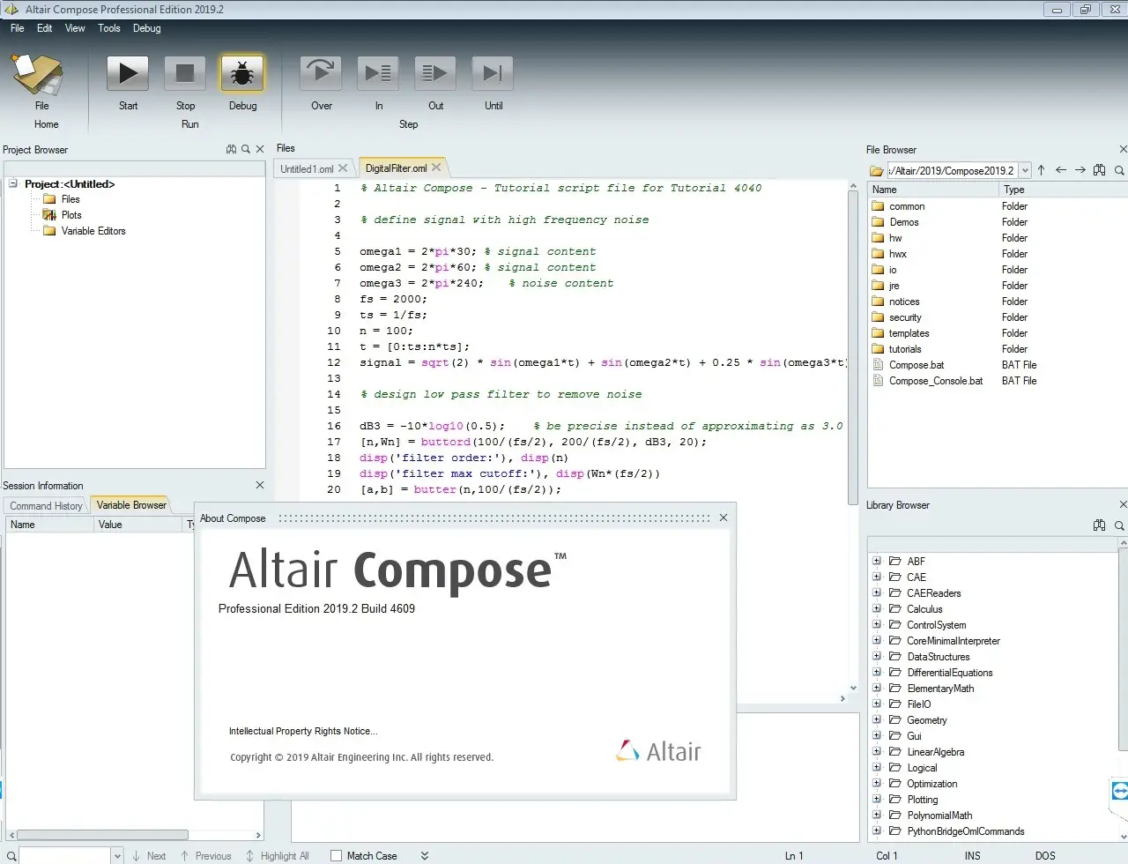Image resolution: width=1128 pixels, height=864 pixels.
Task: Click the File Browser path field
Action: 952,171
